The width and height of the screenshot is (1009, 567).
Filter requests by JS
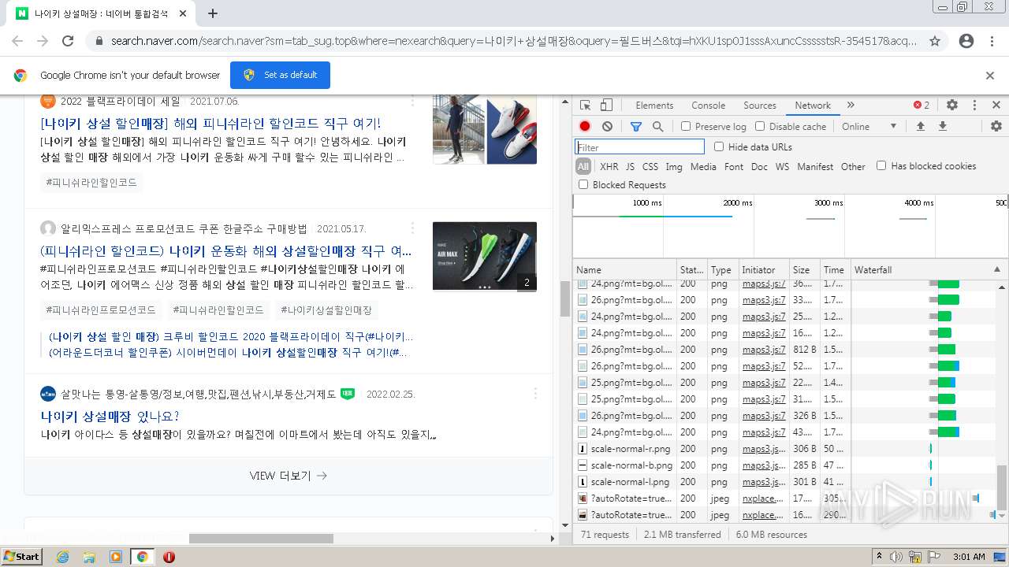[630, 167]
